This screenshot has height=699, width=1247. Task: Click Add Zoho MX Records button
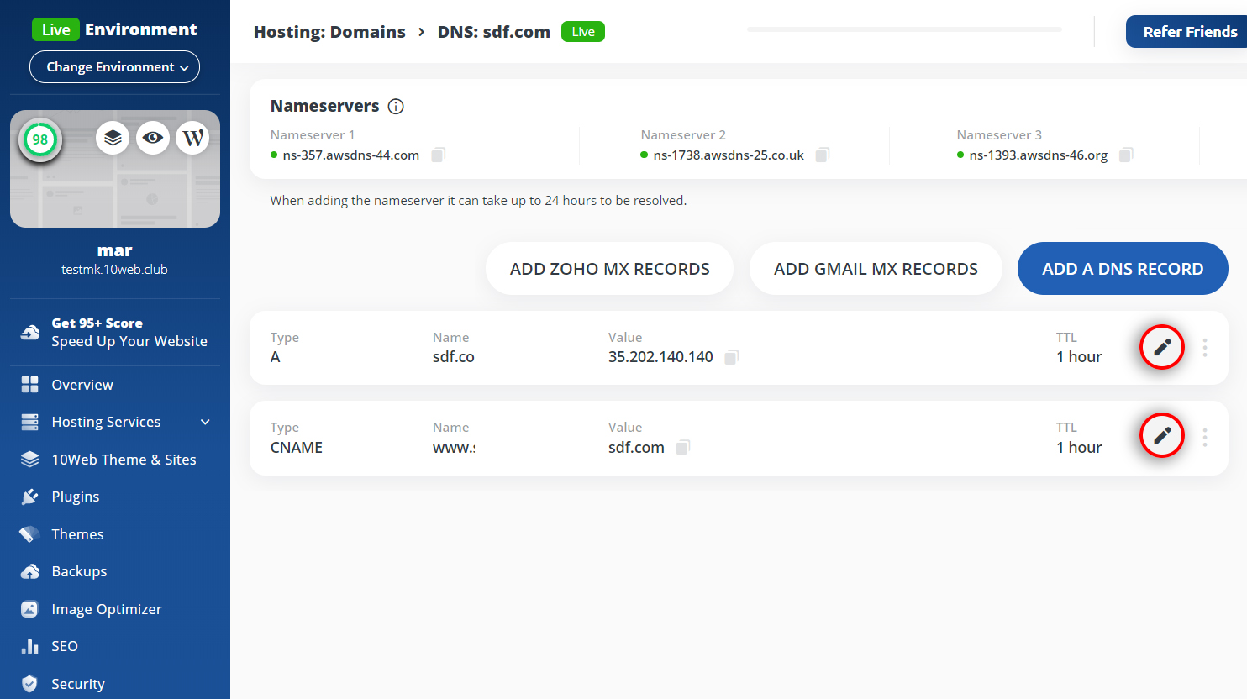click(x=609, y=269)
